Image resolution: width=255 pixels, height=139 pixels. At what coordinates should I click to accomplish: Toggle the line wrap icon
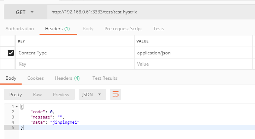point(116,94)
